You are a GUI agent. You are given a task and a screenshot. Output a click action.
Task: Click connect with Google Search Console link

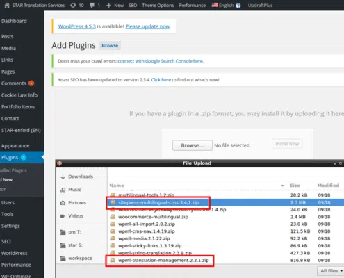tap(161, 61)
